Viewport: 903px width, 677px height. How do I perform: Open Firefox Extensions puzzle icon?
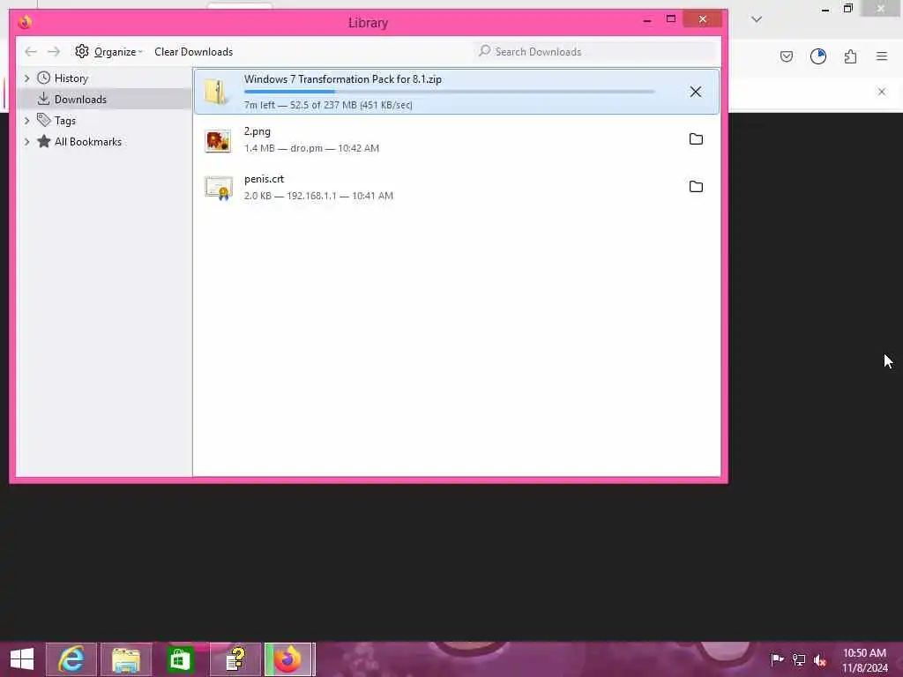[x=850, y=56]
